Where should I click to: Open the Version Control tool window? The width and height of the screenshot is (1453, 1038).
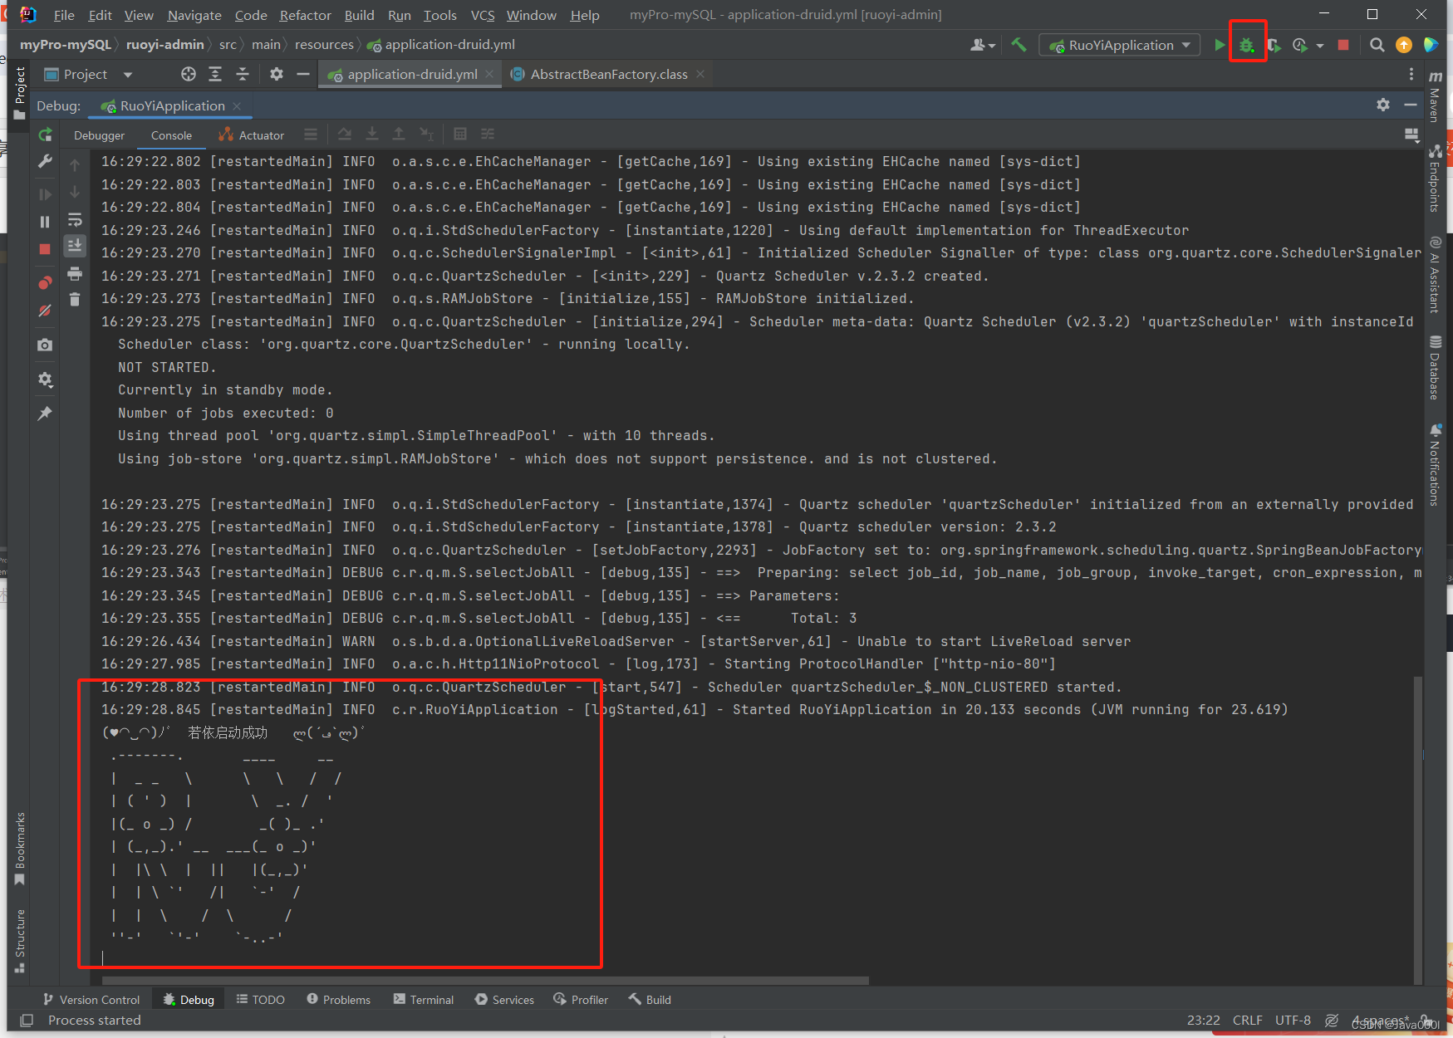[x=91, y=1000]
